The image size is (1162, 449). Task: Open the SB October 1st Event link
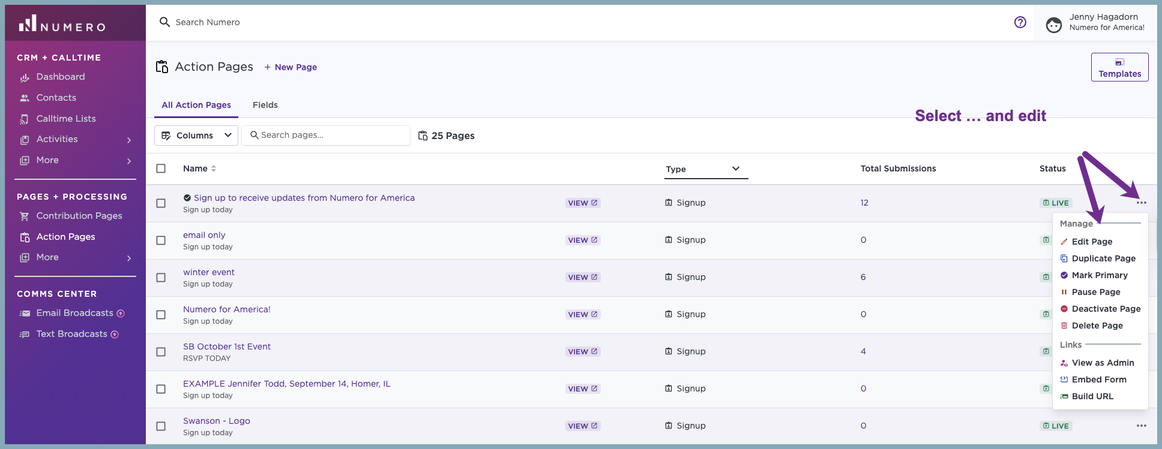pyautogui.click(x=227, y=346)
